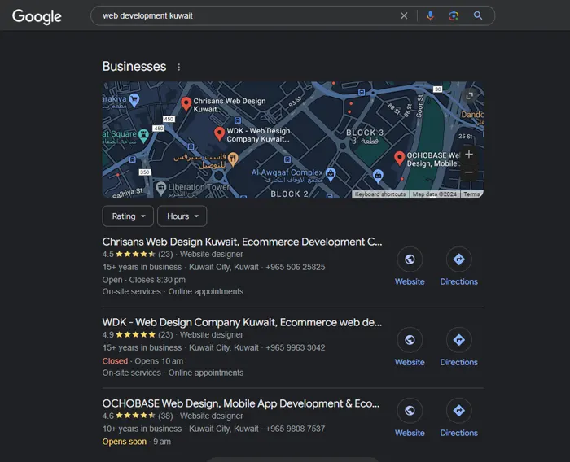Zoom out the map with minus button
570x462 pixels.
tap(469, 172)
